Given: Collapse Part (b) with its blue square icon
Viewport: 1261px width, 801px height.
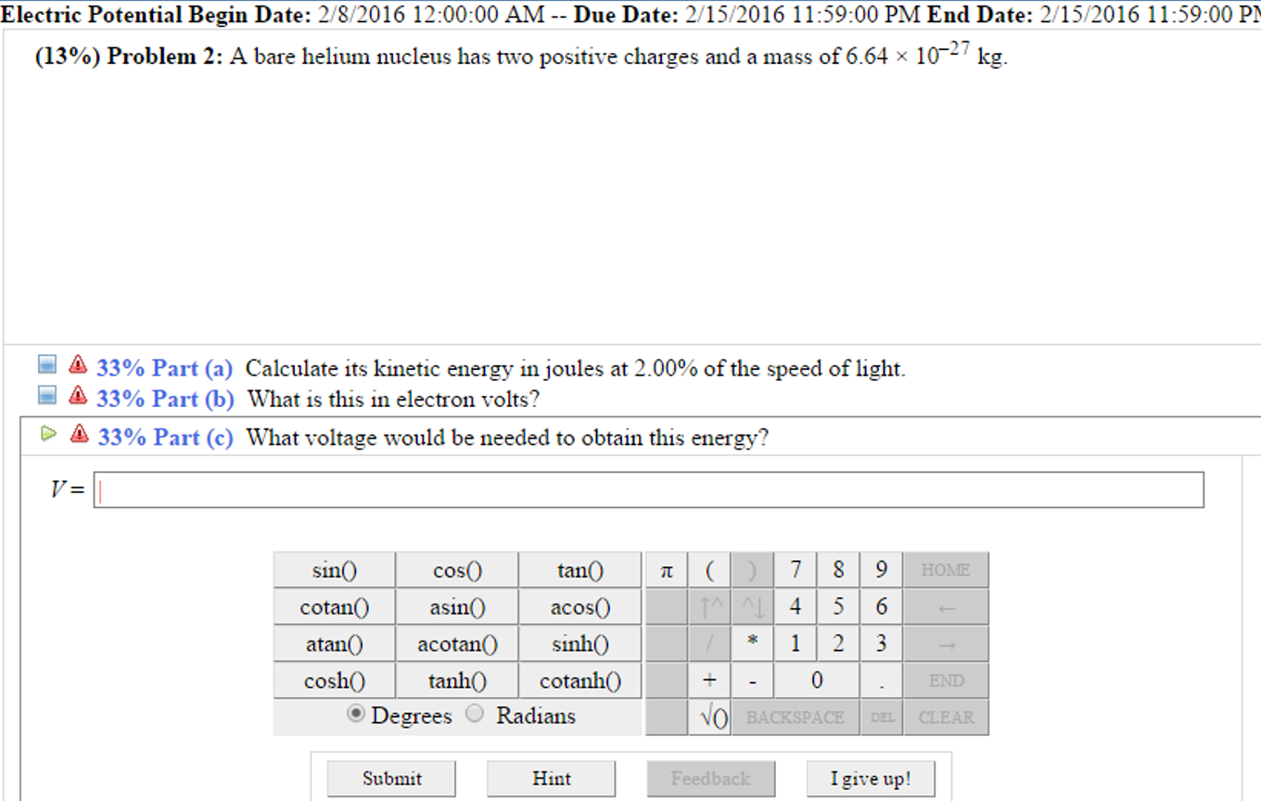Looking at the screenshot, I should click(x=47, y=396).
